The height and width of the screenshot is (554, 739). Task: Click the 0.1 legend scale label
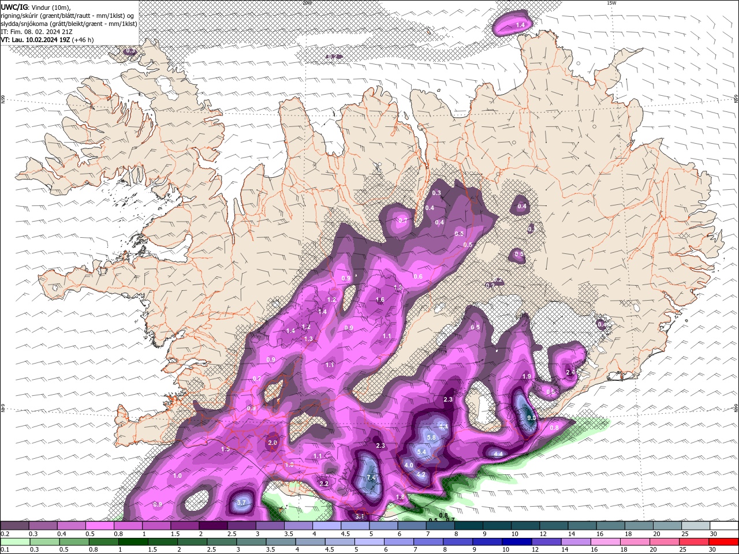coord(5,550)
